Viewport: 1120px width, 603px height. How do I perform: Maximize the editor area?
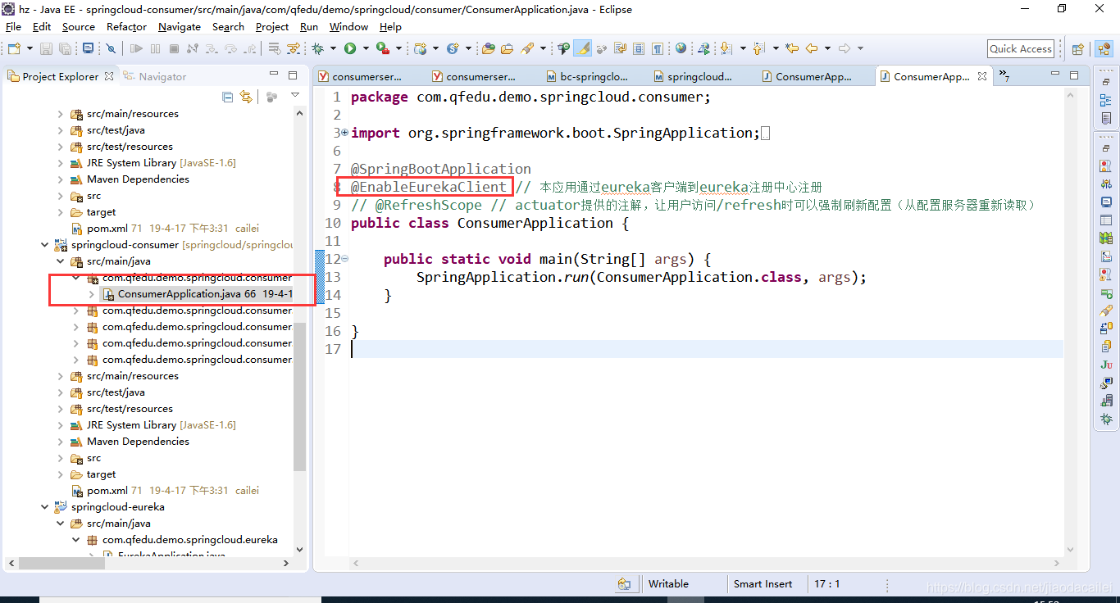[1075, 75]
